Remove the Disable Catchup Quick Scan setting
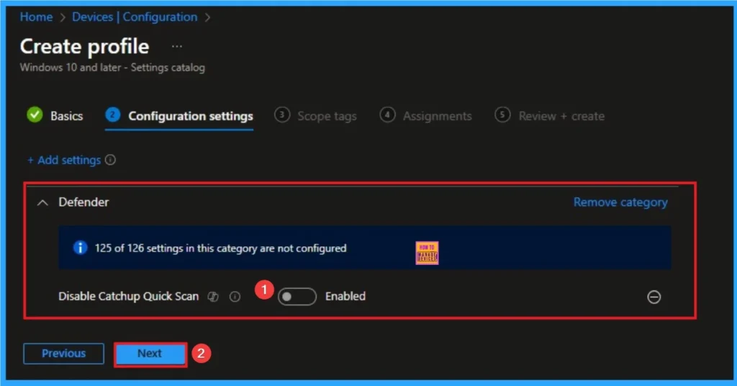Viewport: 737px width, 386px height. click(654, 297)
